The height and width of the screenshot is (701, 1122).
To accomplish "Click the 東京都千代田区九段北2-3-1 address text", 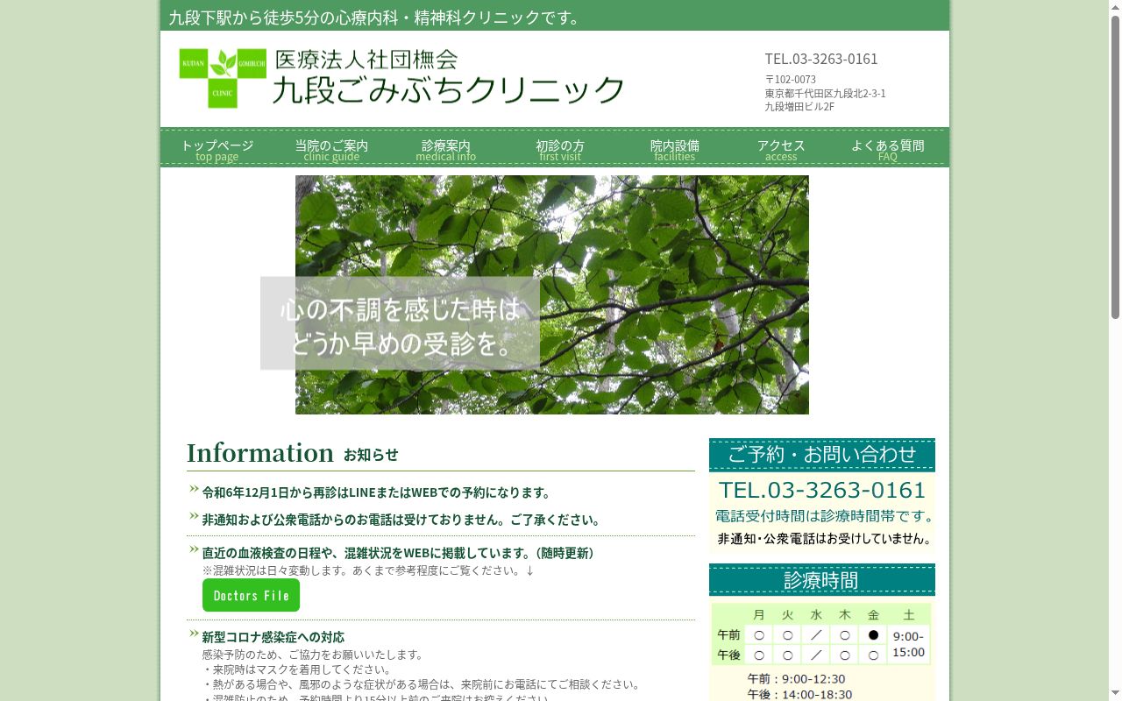I will click(x=825, y=93).
